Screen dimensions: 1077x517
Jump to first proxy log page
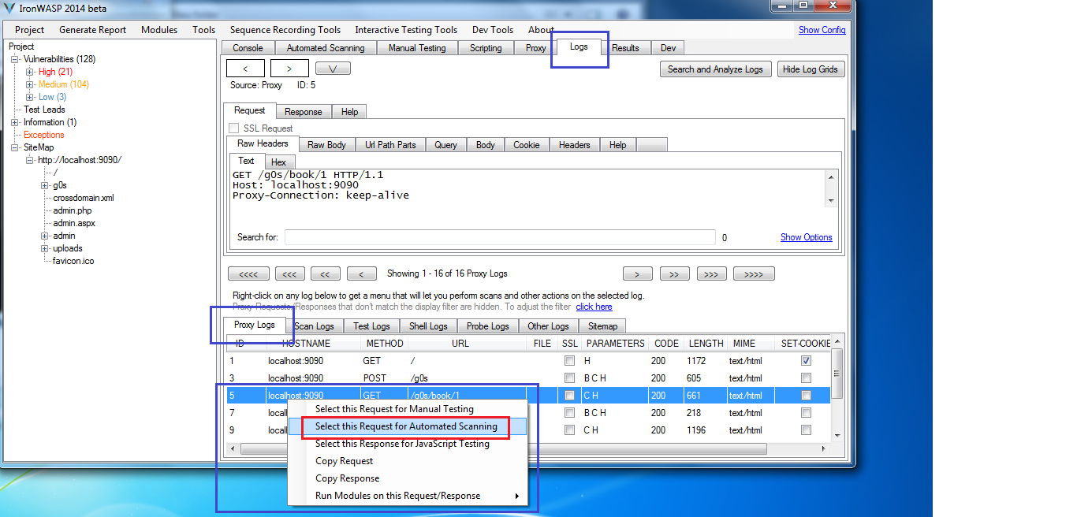pos(248,273)
